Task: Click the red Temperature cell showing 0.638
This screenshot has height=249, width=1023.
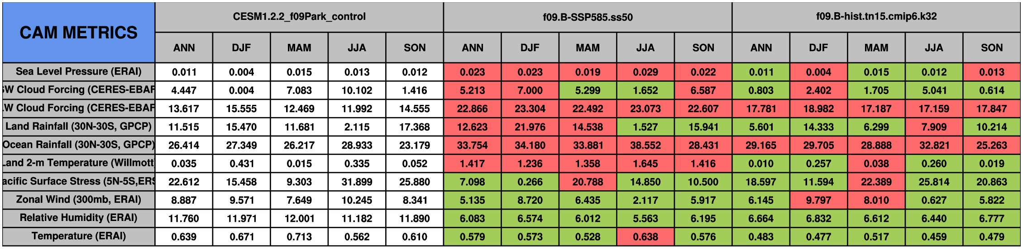Action: click(645, 236)
